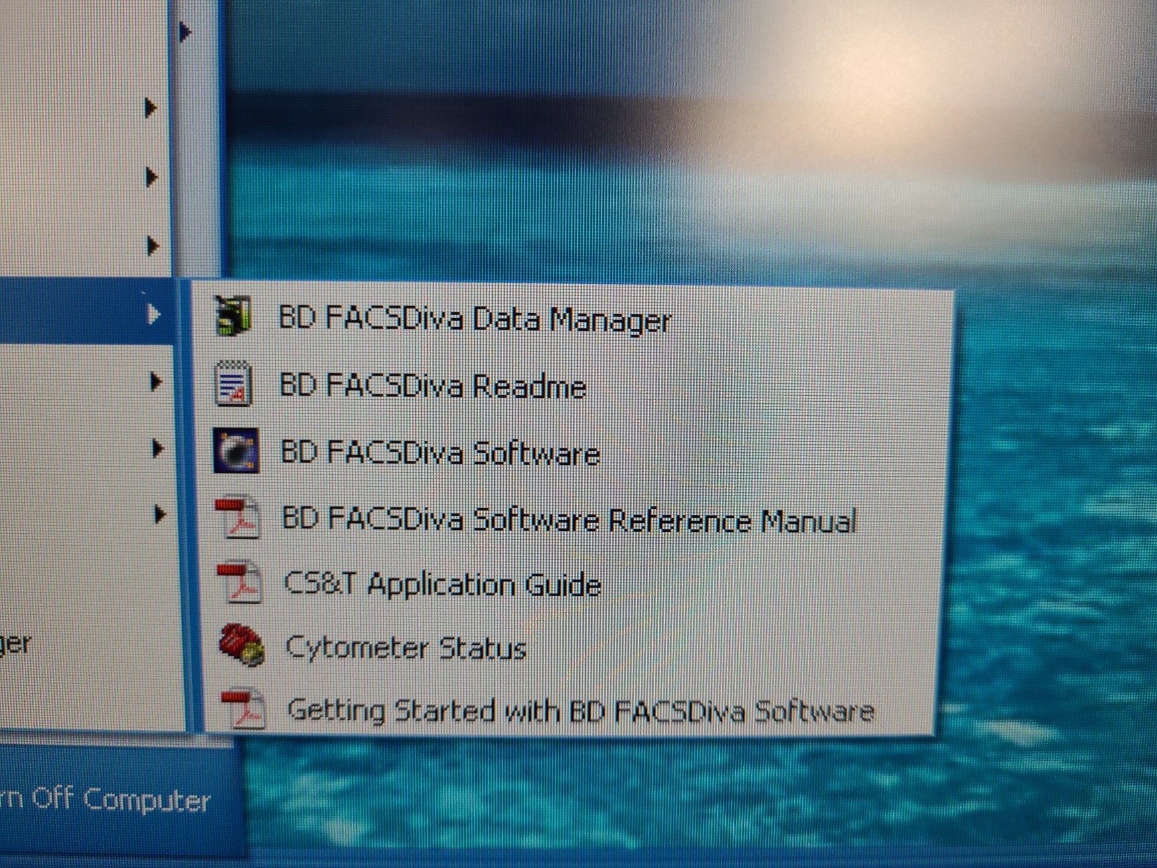Expand the highlighted blue submenu arrow
1157x868 pixels.
click(x=153, y=313)
